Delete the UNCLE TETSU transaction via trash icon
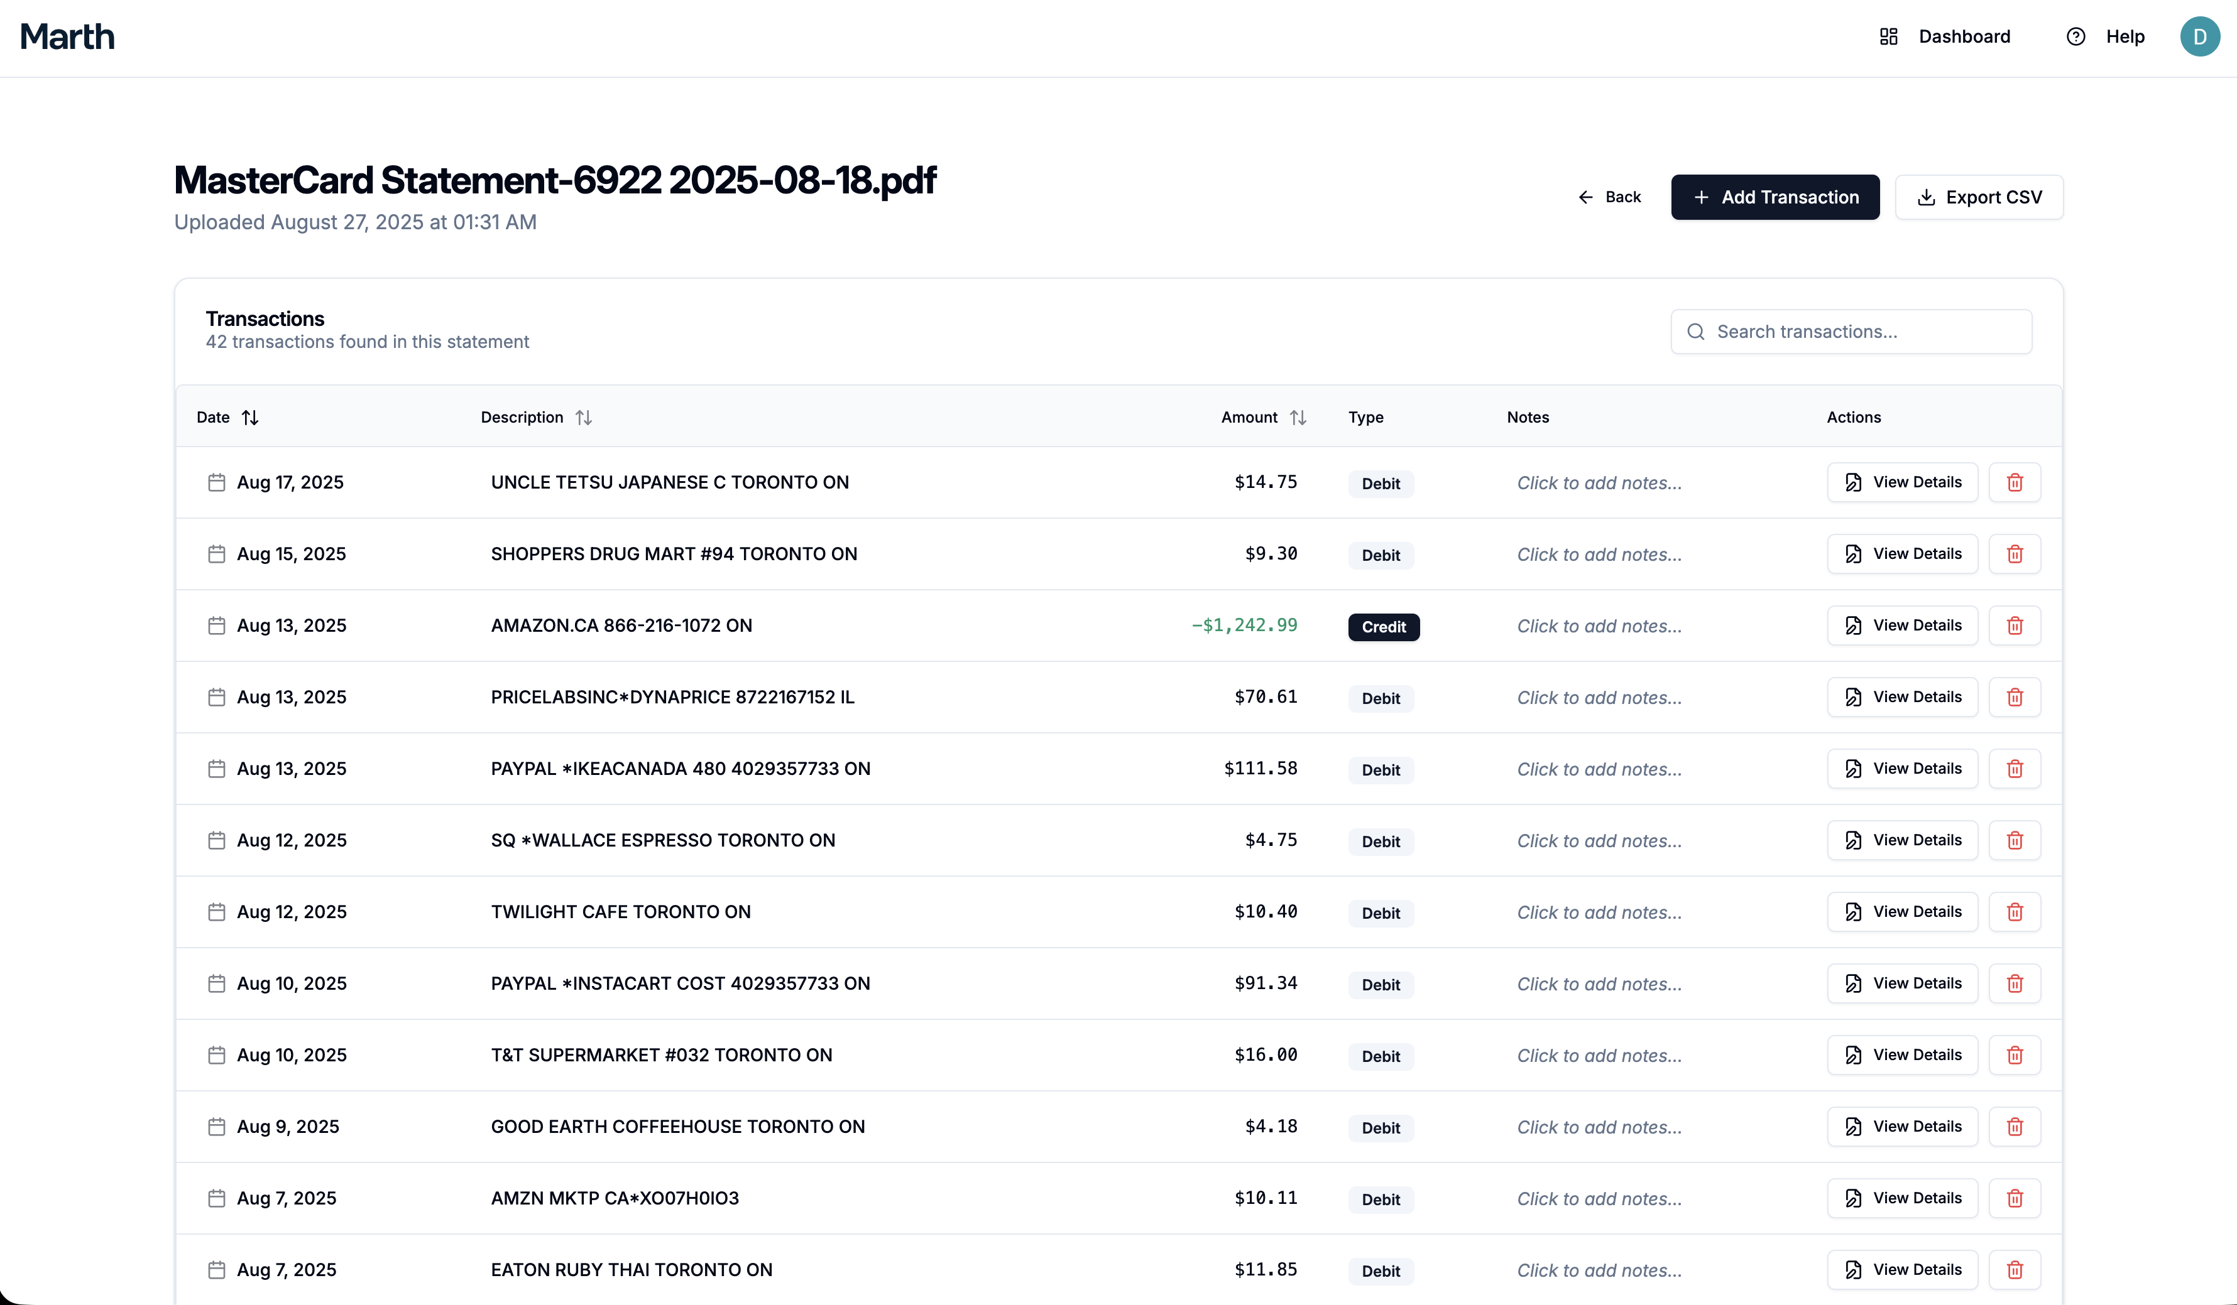2237x1305 pixels. [2014, 482]
